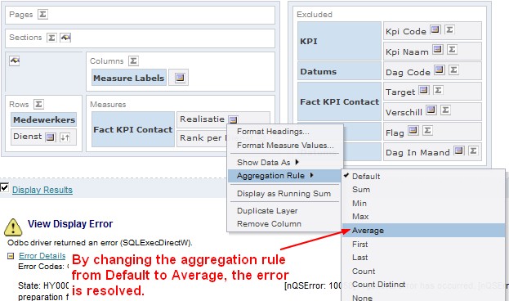Toggle the Display Results checkbox
Viewport: 509px width, 301px height.
4,187
